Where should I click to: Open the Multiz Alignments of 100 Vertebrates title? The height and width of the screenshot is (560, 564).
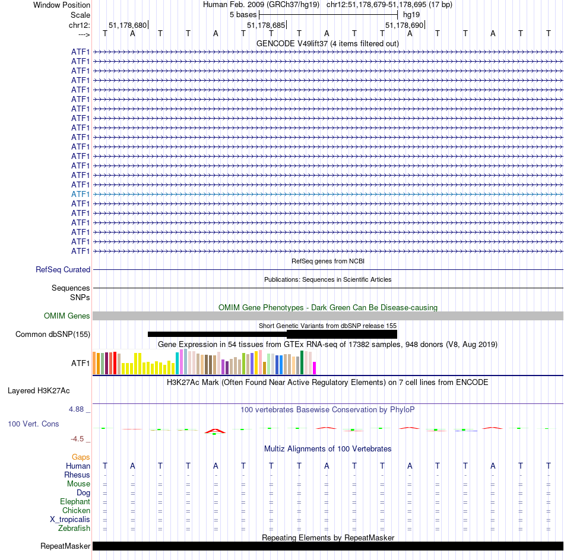[x=328, y=448]
